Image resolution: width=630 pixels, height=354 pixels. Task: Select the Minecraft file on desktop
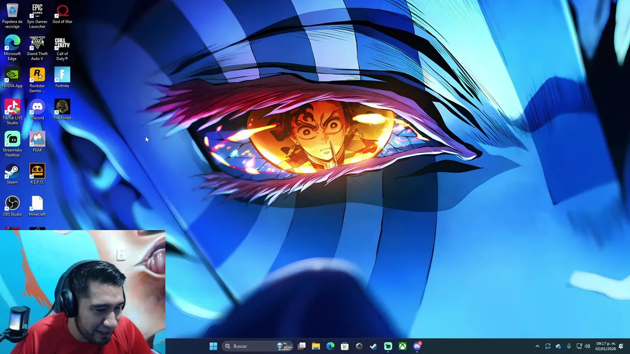(x=37, y=206)
